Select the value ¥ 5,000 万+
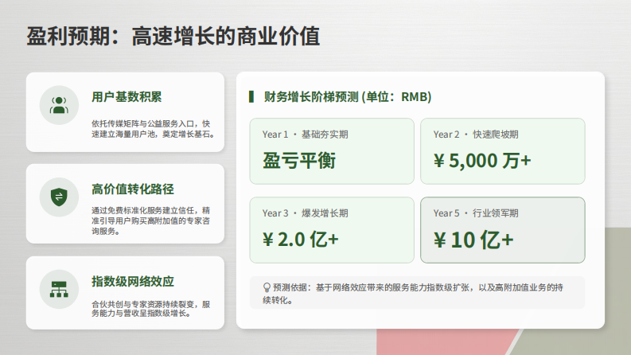Viewport: 631px width, 355px height. point(482,161)
